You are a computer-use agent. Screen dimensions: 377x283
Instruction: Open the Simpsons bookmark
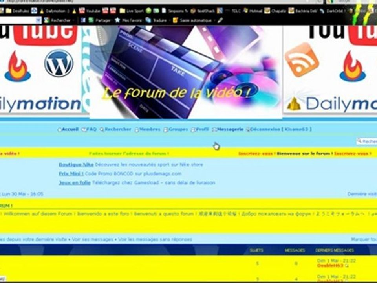(175, 11)
